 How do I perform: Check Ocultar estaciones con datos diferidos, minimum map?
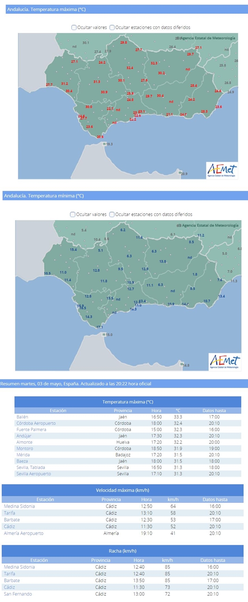coord(112,214)
